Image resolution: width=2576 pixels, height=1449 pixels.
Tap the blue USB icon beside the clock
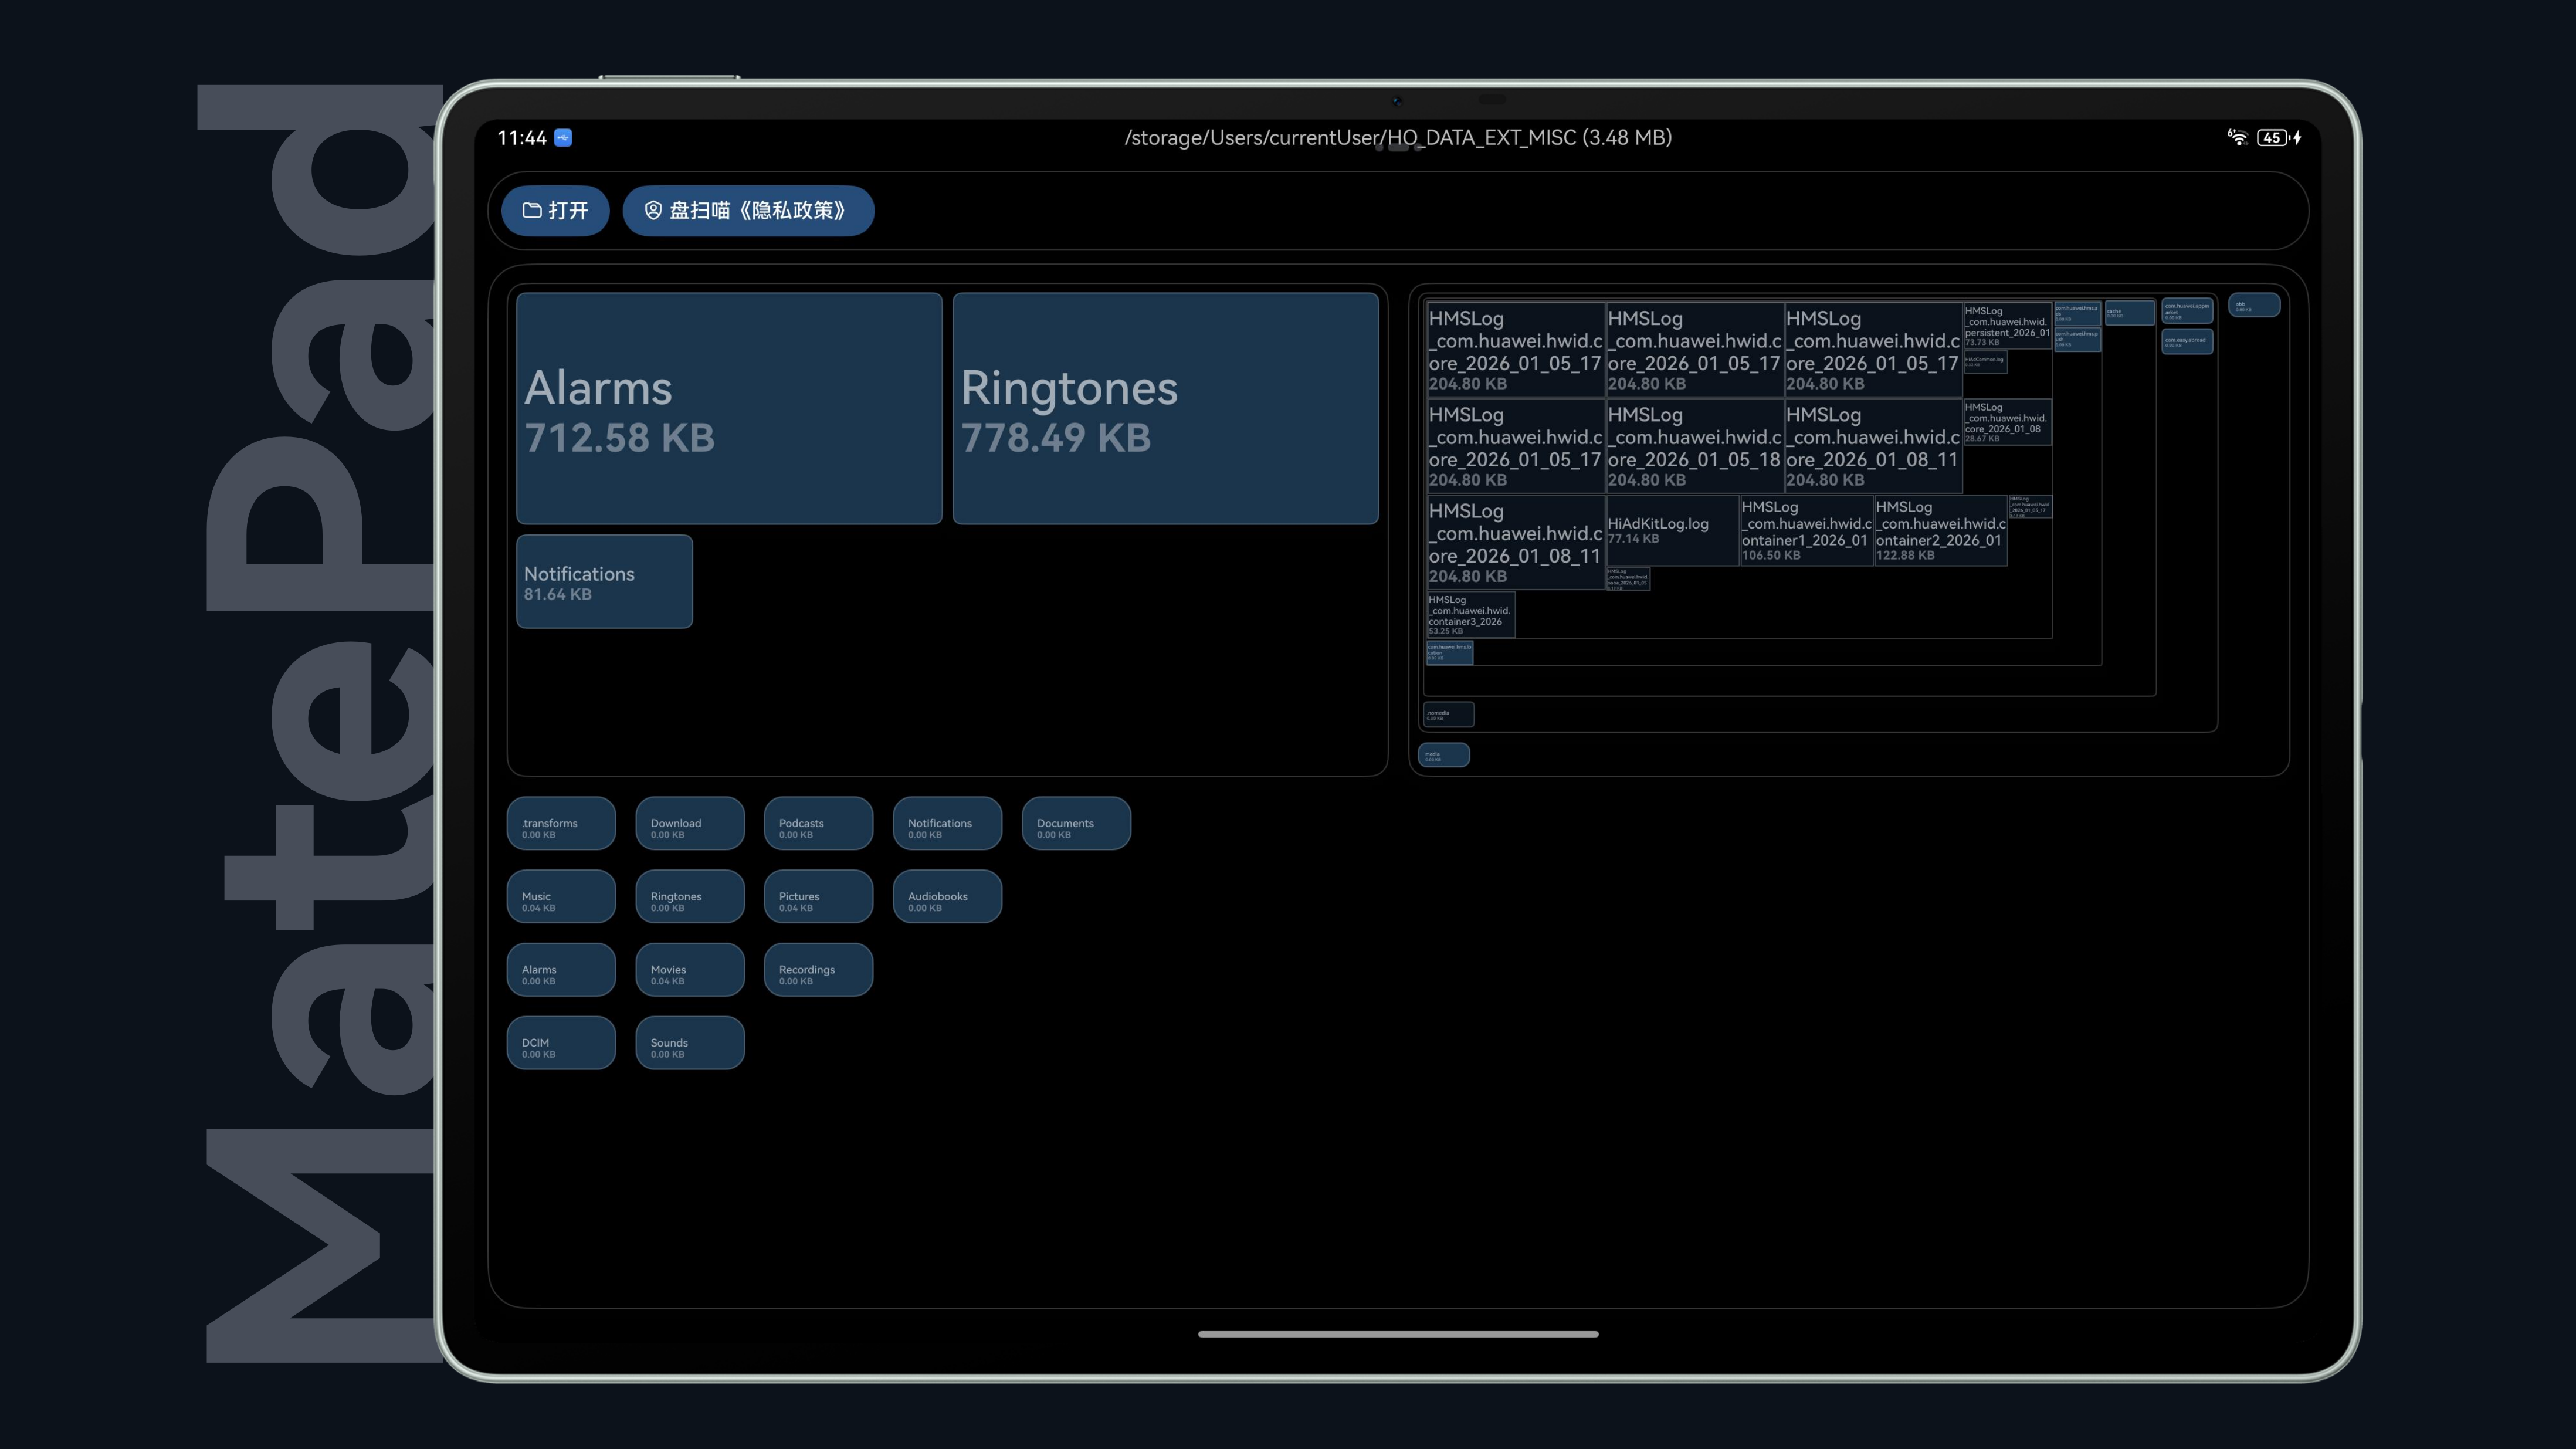563,138
